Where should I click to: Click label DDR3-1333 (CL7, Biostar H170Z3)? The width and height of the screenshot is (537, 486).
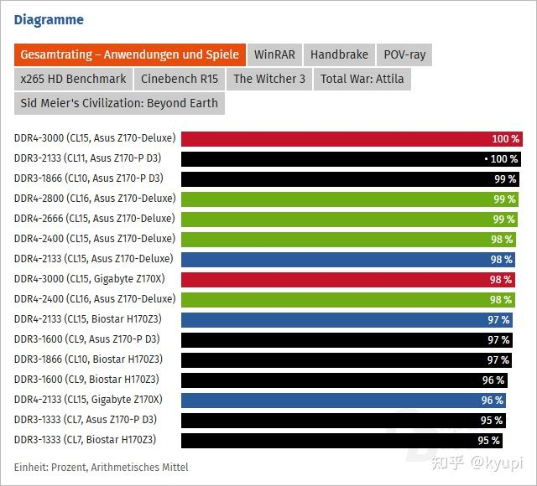click(85, 440)
